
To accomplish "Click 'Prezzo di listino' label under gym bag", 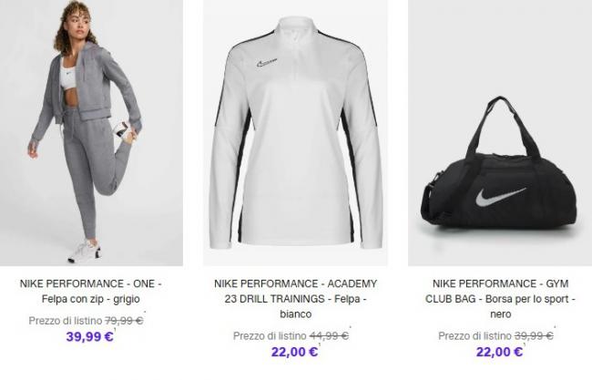I will (x=475, y=336).
